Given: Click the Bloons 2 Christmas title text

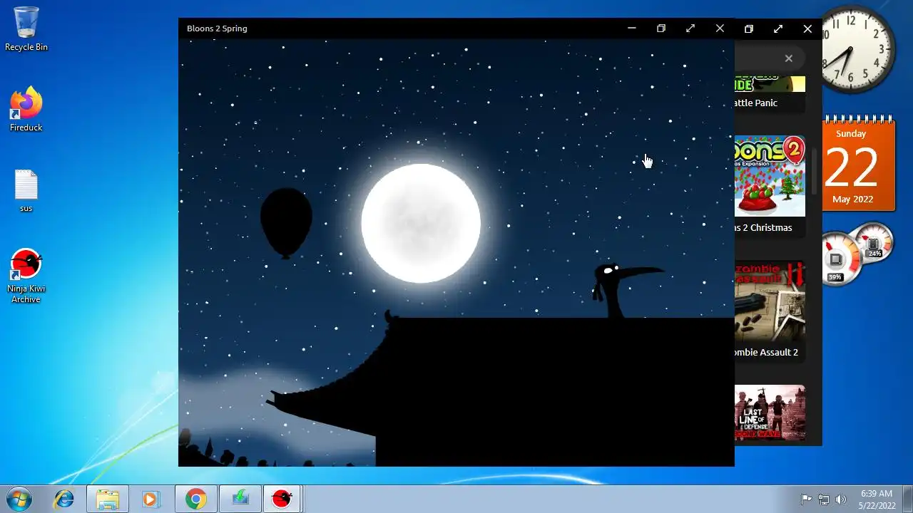Looking at the screenshot, I should (x=763, y=227).
